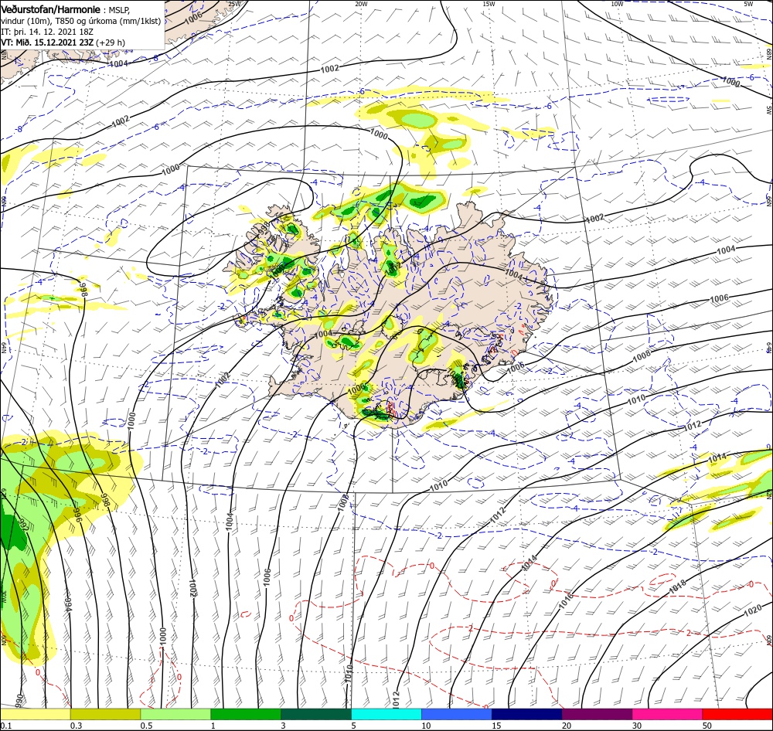Click the '994' isobar label
Viewport: 773px width, 731px height.
69,605
